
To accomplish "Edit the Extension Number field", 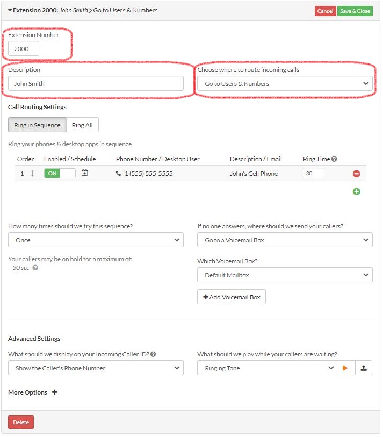I will pos(22,48).
